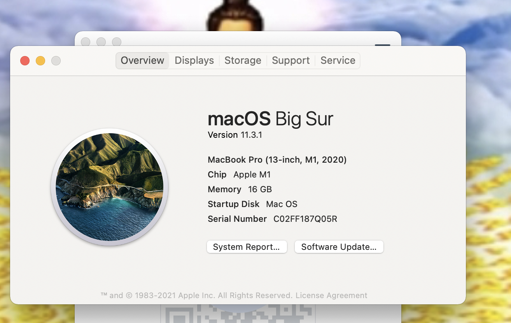Minimize window with the yellow button
This screenshot has height=323, width=511.
click(40, 61)
